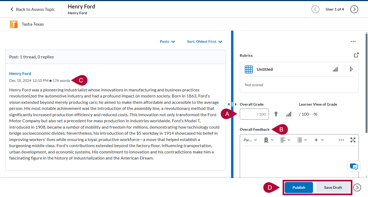
Task: Open text alignment dropdown
Action: [x=285, y=140]
